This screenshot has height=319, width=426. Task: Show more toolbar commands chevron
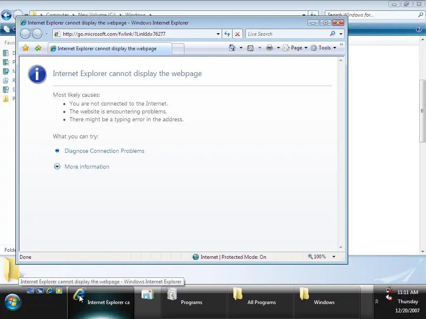[342, 44]
